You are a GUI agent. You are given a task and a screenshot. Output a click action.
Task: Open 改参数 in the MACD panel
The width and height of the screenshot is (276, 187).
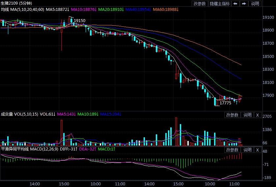(232, 150)
